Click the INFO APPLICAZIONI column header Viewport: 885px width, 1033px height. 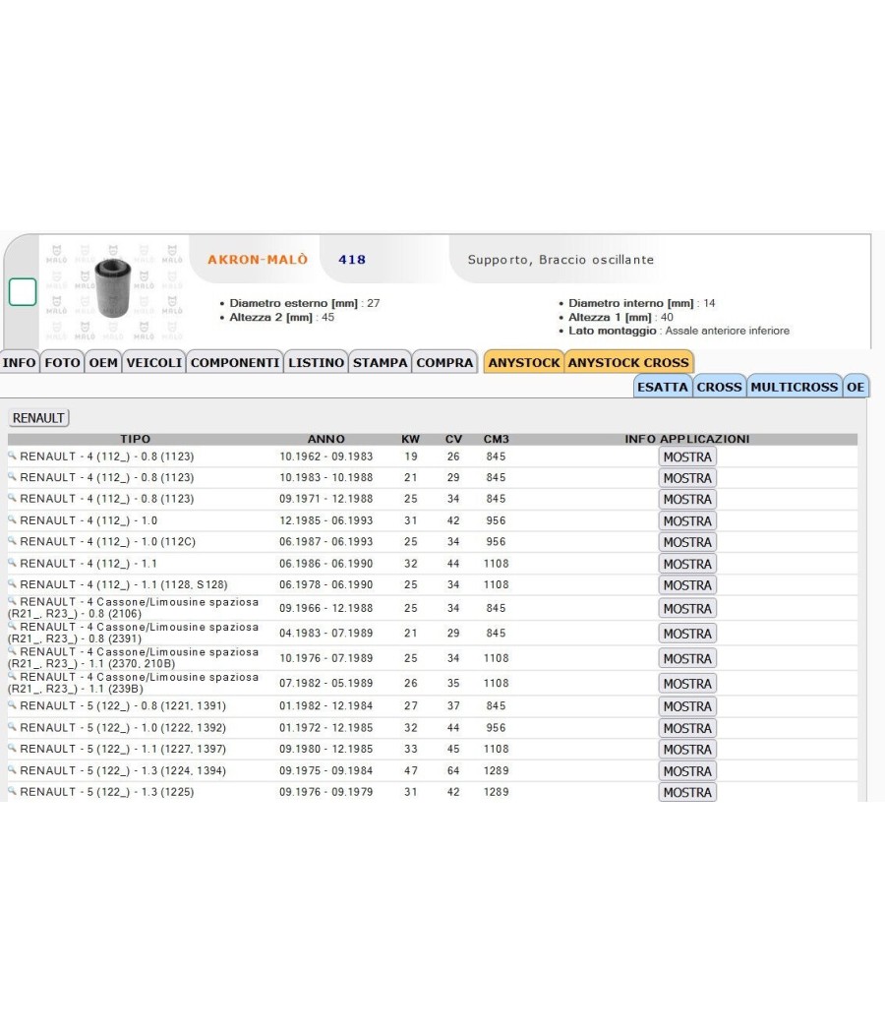click(x=687, y=439)
